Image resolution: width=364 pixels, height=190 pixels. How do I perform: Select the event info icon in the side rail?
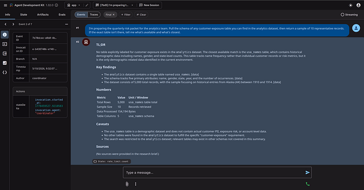tap(5, 34)
